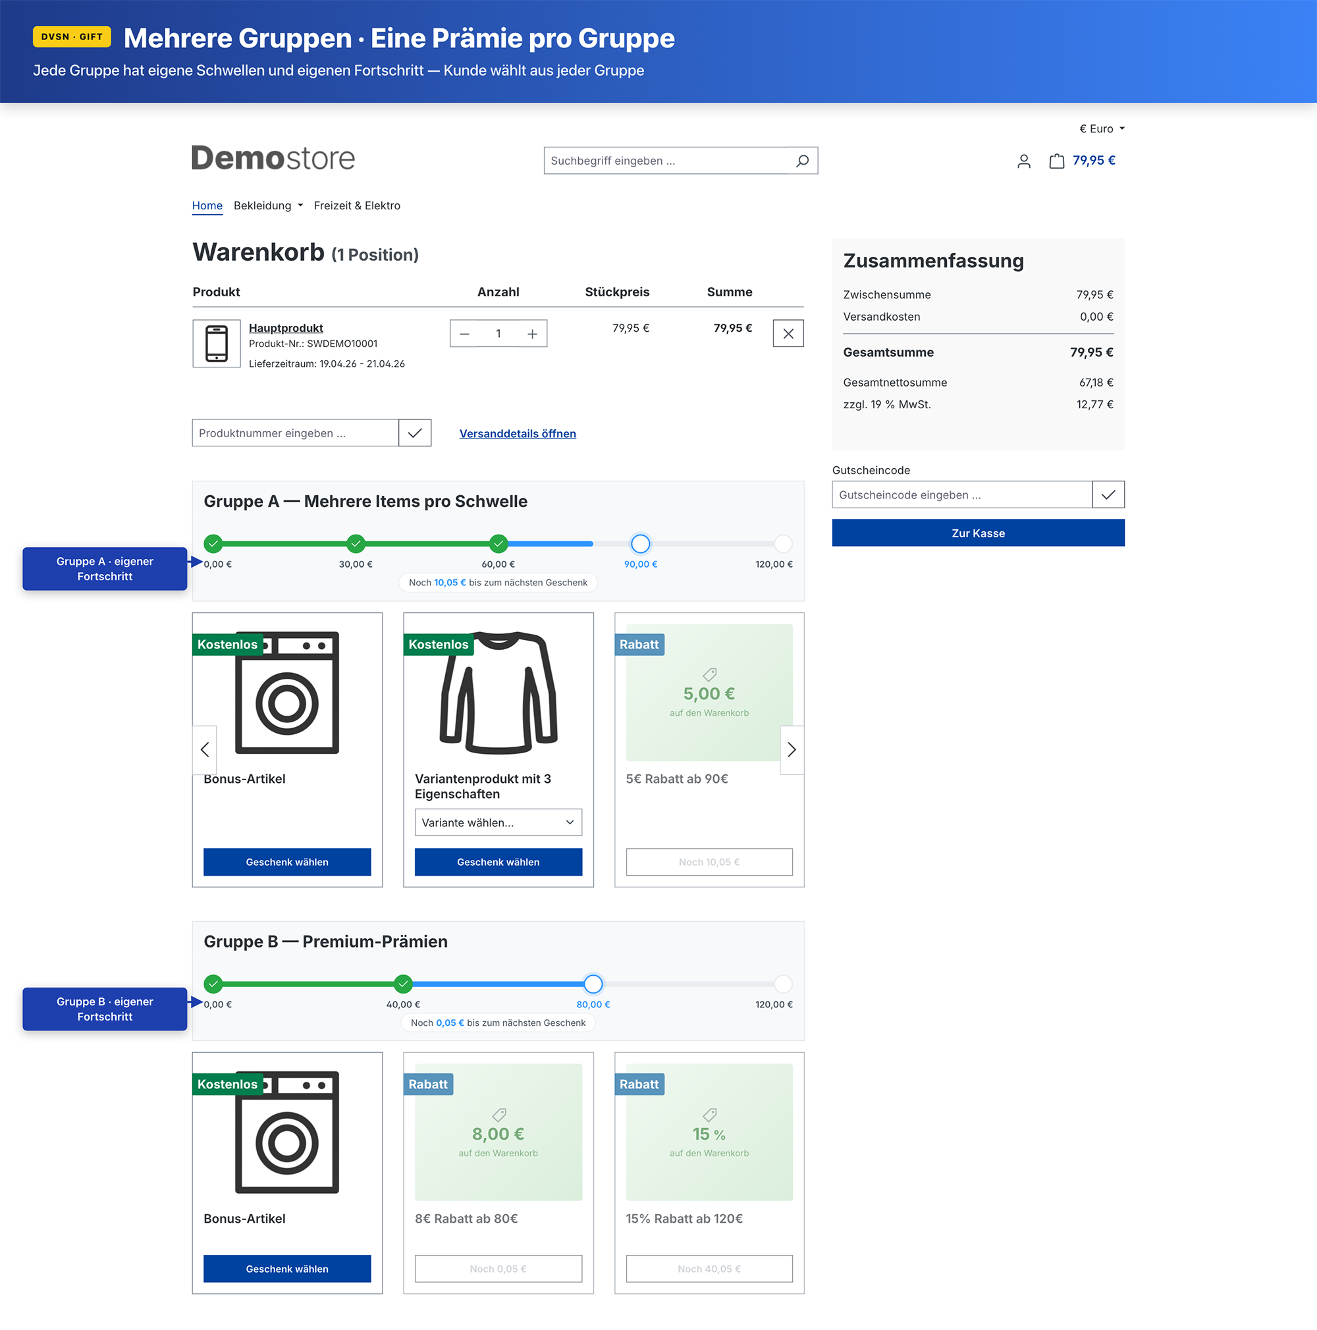The image size is (1317, 1330).
Task: Remove Hauptprodukt with the X button
Action: [788, 334]
